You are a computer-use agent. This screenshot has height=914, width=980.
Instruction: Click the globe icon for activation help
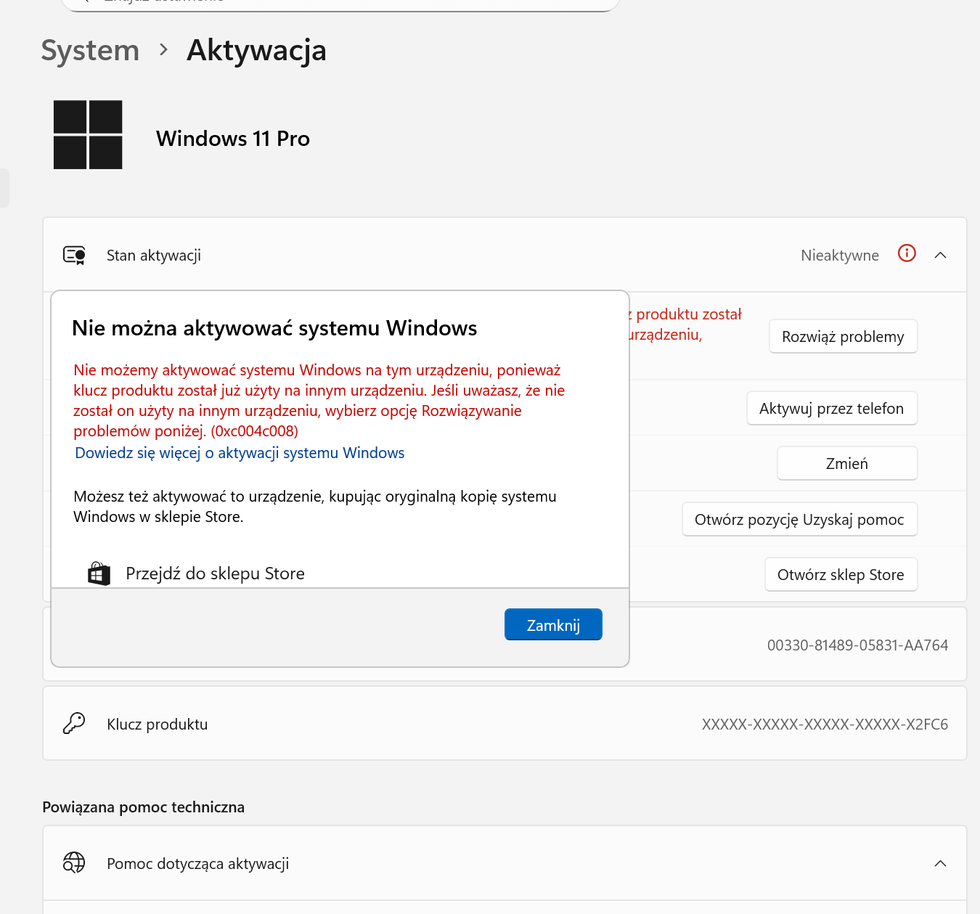(74, 862)
